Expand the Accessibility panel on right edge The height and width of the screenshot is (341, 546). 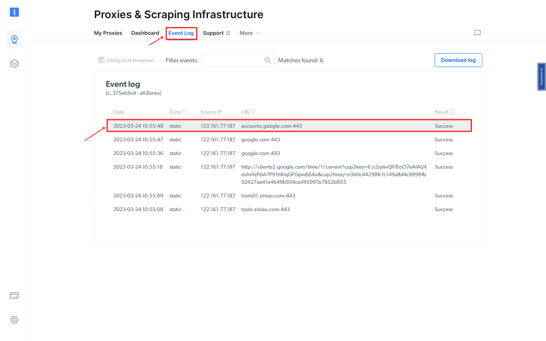[x=541, y=76]
